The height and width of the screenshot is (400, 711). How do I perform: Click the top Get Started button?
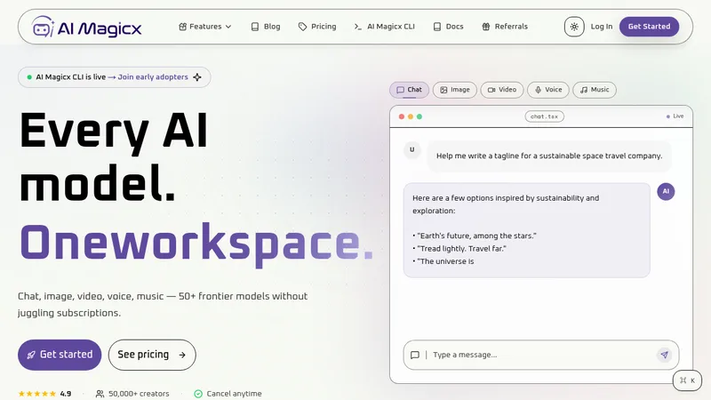pos(649,27)
